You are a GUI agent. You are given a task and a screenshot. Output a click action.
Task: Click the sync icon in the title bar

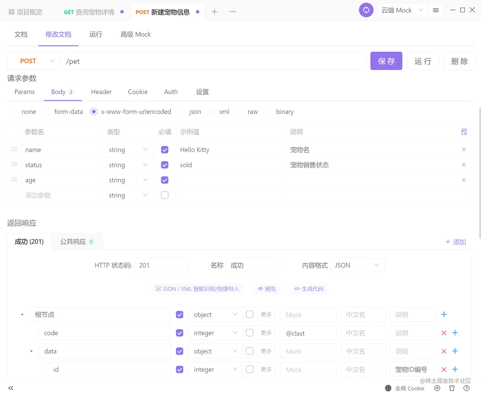click(366, 10)
